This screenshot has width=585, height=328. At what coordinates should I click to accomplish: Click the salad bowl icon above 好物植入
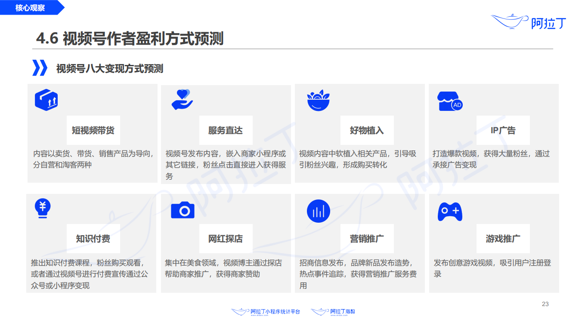(x=318, y=101)
